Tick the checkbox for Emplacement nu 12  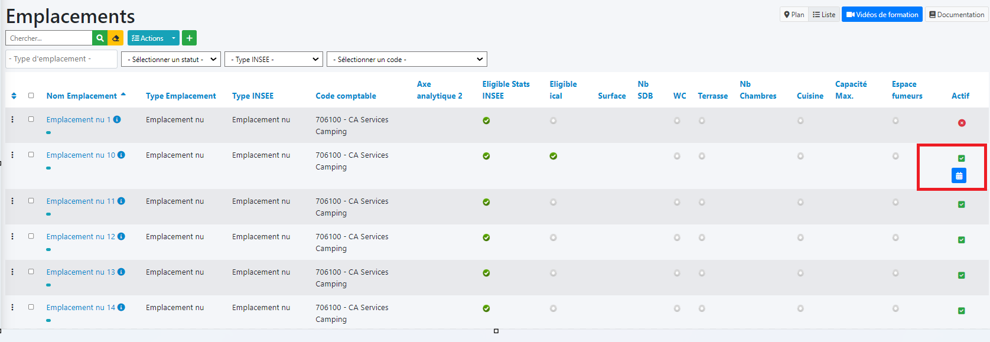tap(31, 236)
